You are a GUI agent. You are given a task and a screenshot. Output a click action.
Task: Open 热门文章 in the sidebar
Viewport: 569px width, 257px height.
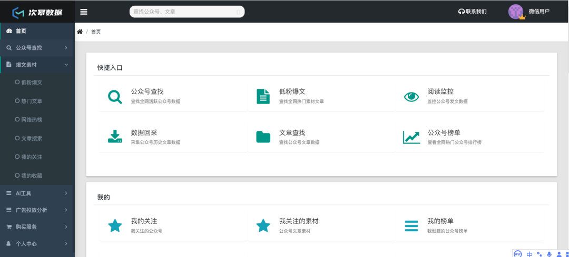32,101
